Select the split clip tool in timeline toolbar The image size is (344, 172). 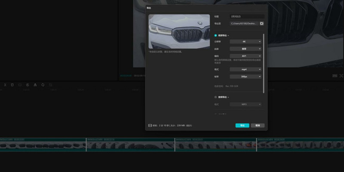5,85
